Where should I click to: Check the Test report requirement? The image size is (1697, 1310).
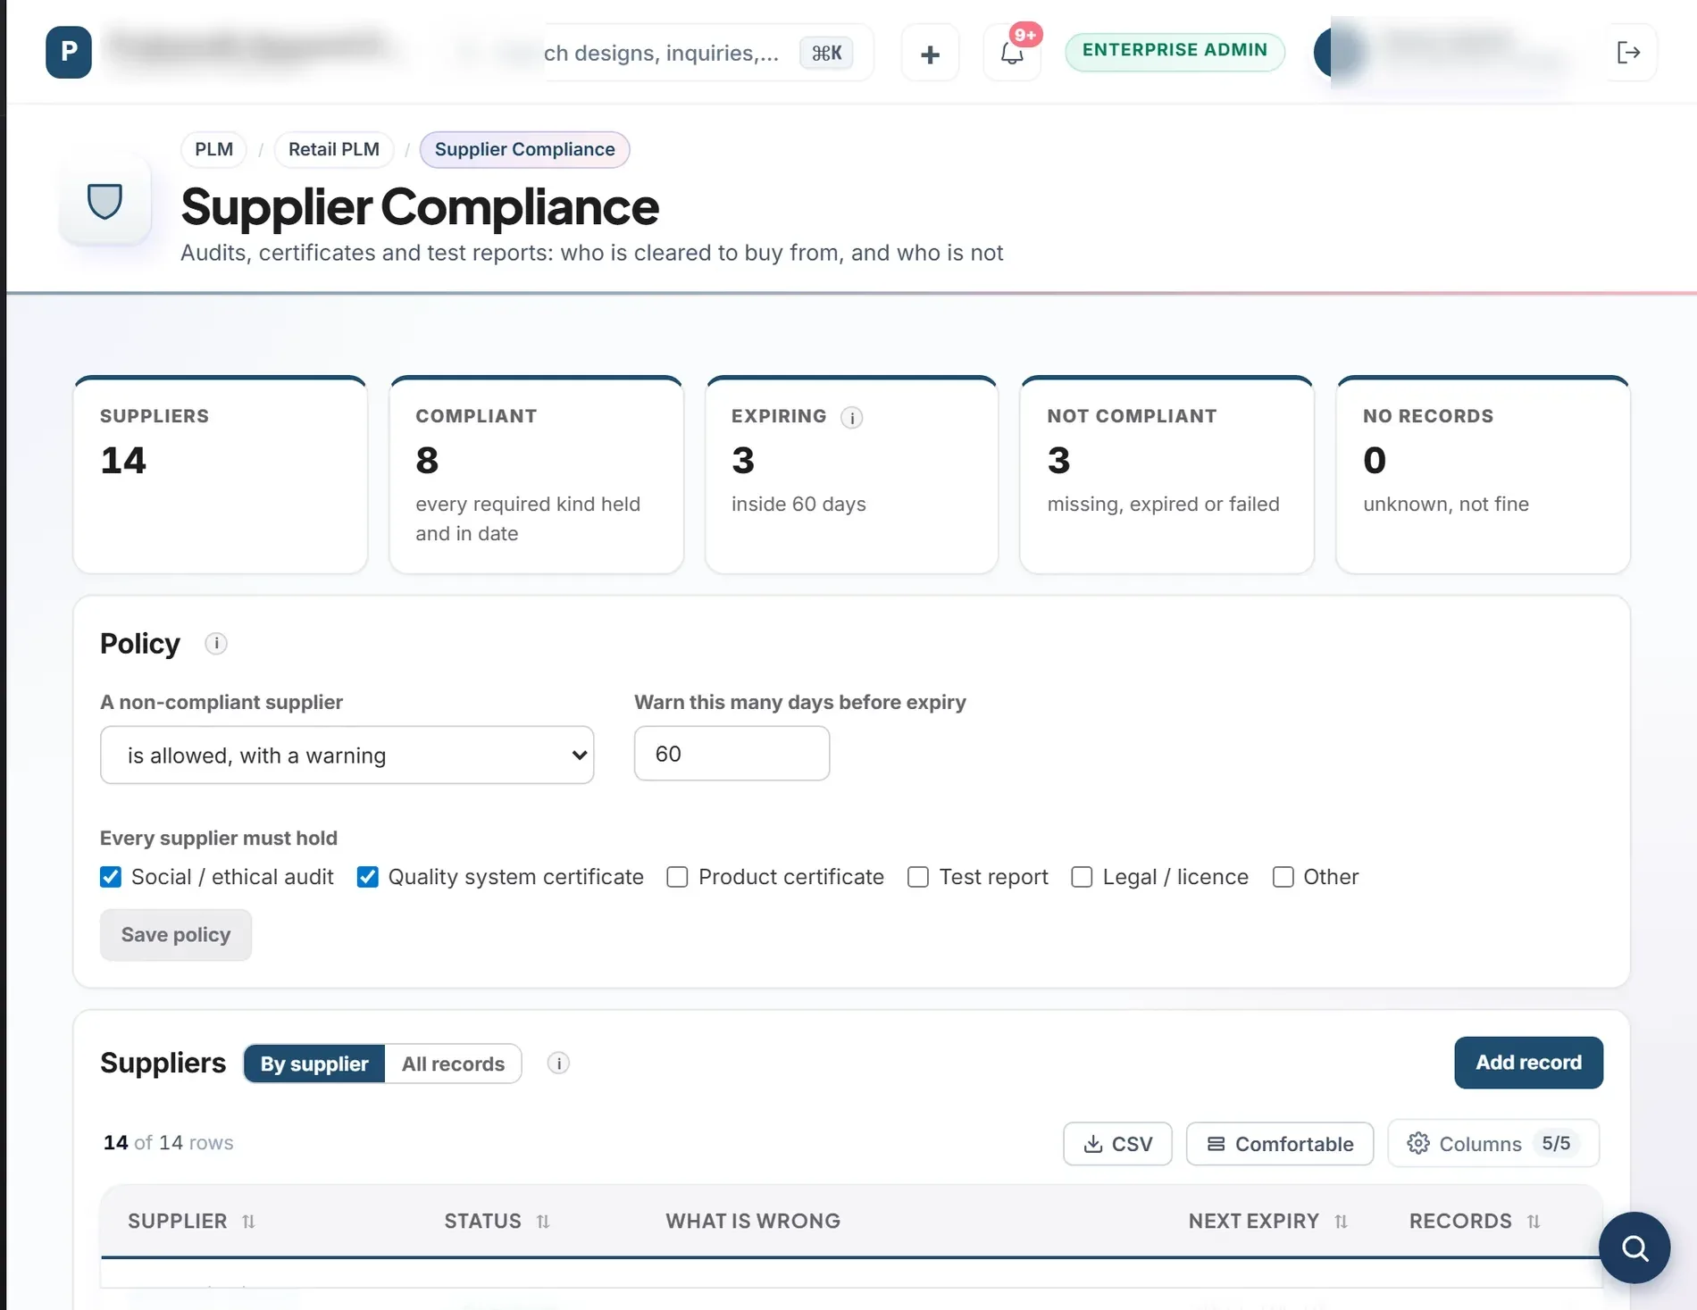tap(918, 877)
